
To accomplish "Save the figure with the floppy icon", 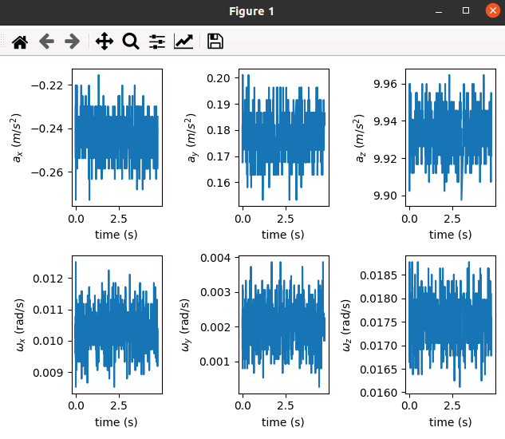I will (215, 42).
